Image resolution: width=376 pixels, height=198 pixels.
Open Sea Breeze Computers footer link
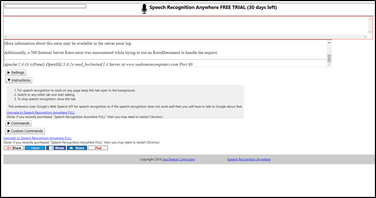coord(179,159)
